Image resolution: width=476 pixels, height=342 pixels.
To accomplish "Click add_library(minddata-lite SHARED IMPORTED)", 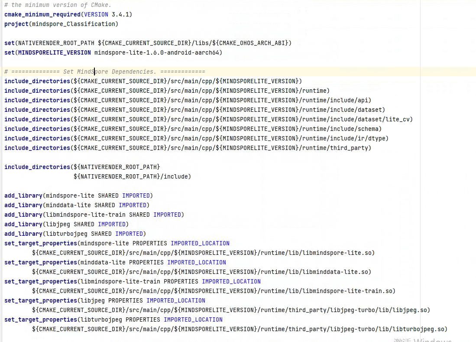I will (77, 205).
